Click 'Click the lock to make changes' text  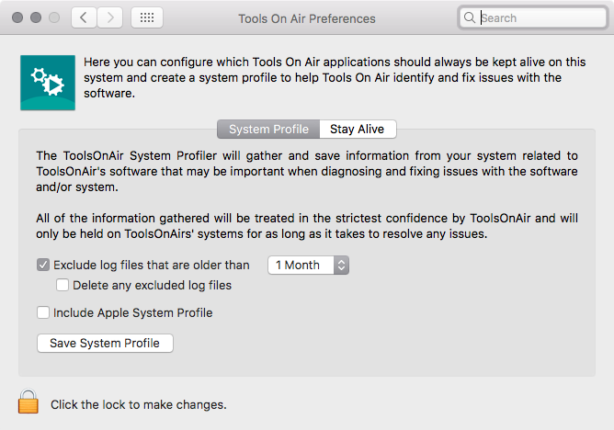coord(139,404)
